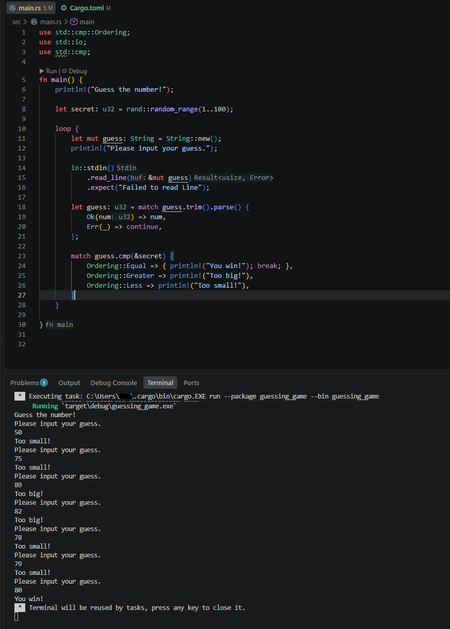Open the main function breadcrumb dropdown
Image resolution: width=450 pixels, height=629 pixels.
[87, 22]
